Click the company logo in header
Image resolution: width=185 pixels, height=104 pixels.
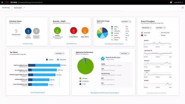click(7, 2)
